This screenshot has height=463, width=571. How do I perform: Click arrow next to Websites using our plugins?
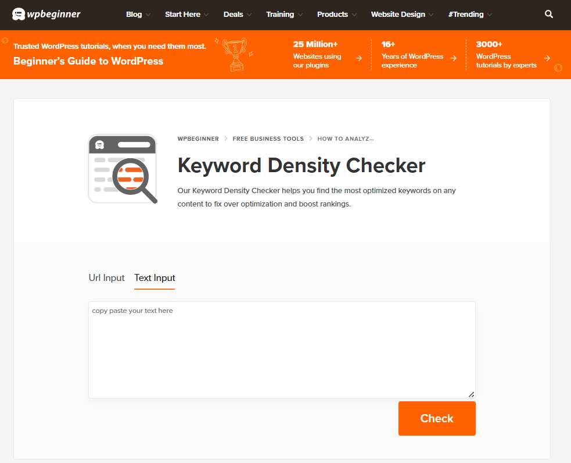359,58
